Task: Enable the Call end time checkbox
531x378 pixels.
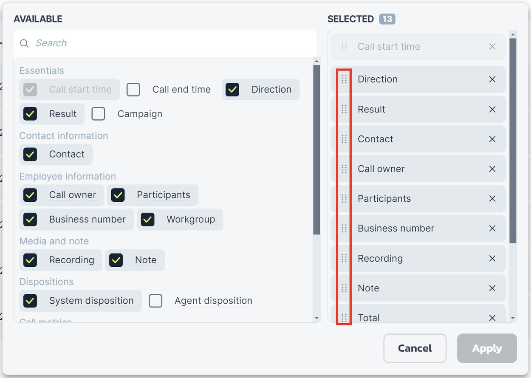Action: pos(133,90)
